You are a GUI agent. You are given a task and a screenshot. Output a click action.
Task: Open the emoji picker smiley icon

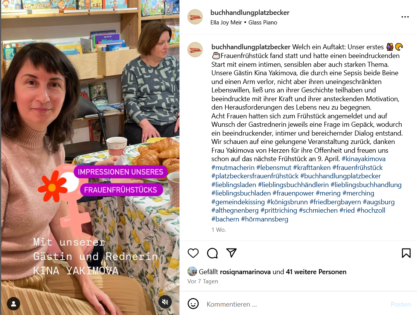tap(193, 304)
